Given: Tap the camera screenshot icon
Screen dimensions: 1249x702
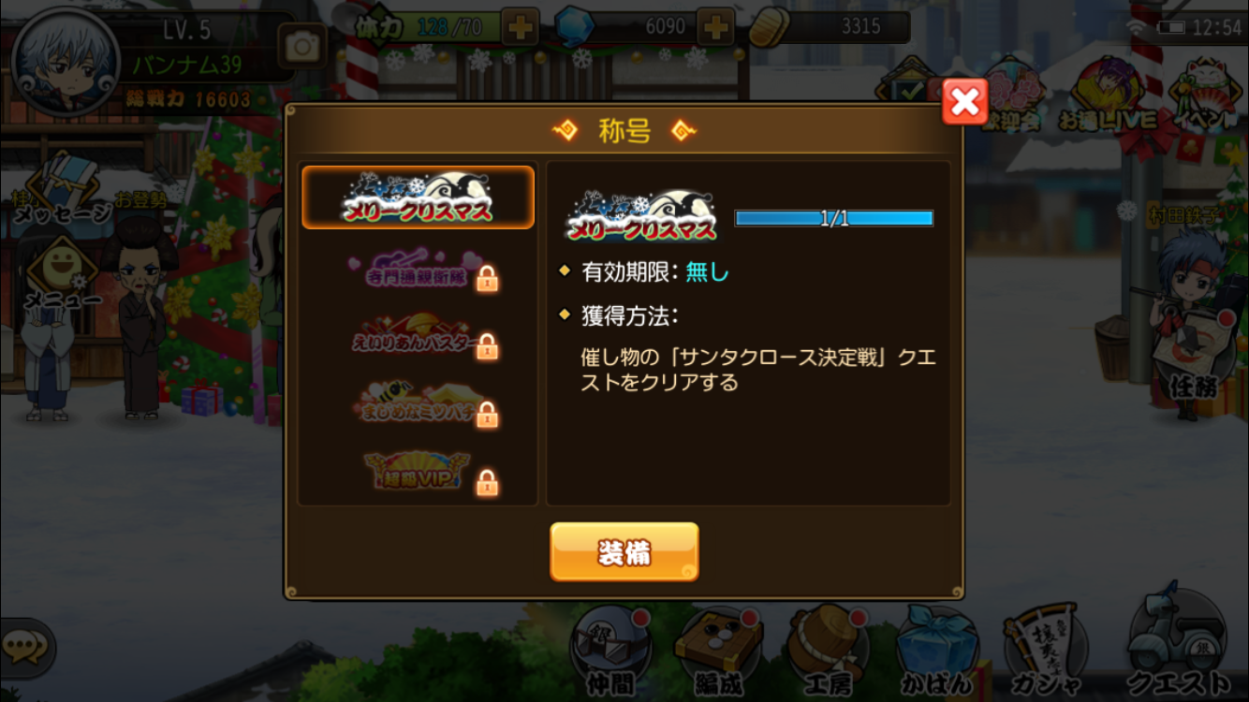Looking at the screenshot, I should click(x=301, y=47).
